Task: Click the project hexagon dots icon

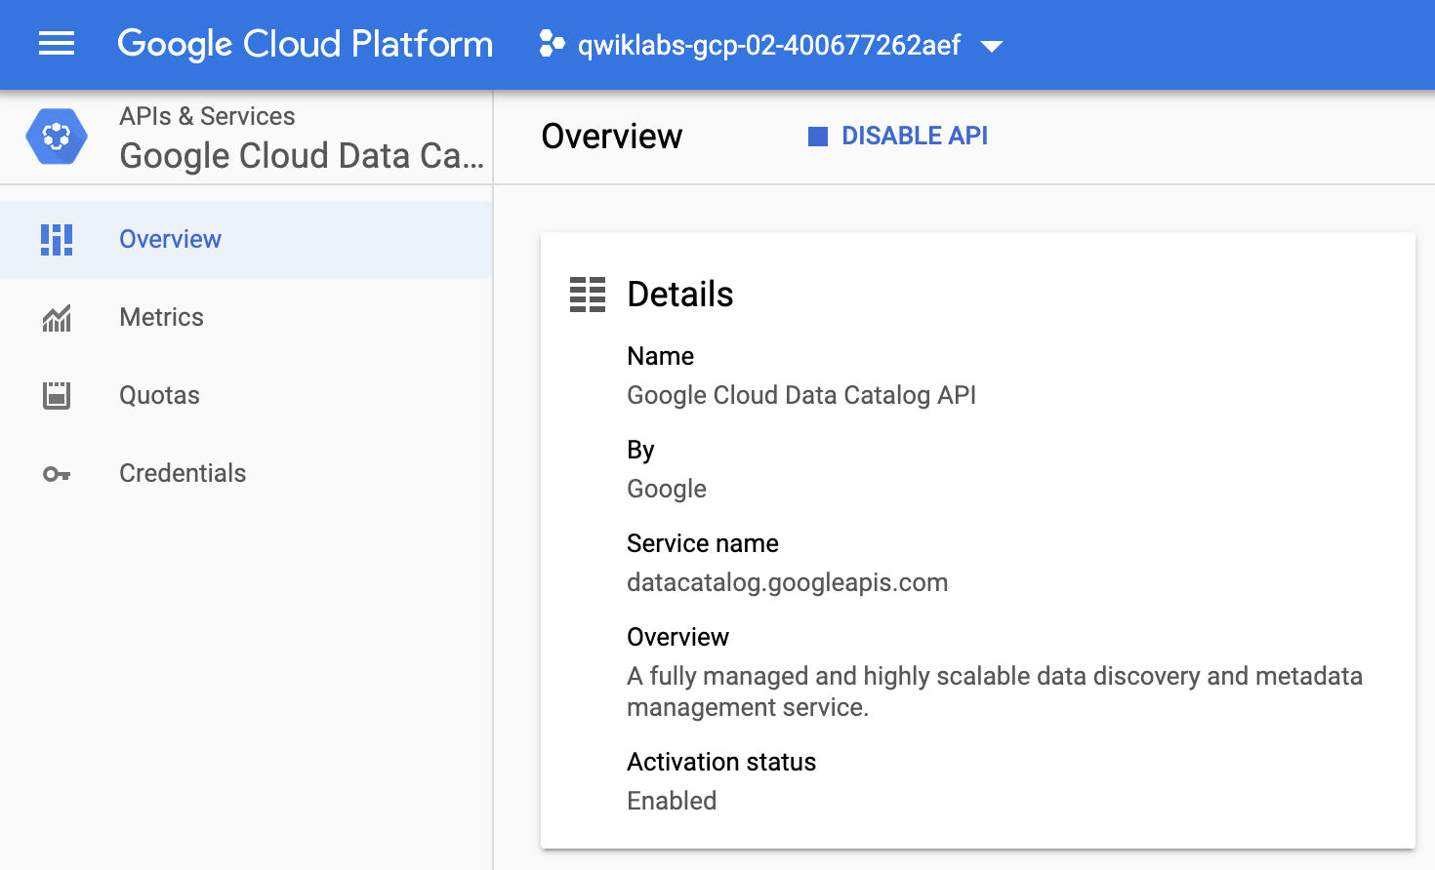Action: [x=552, y=44]
